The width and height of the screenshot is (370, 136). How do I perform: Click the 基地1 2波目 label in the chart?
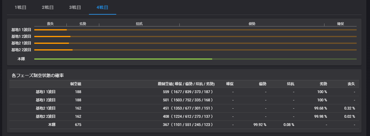pos(21,37)
